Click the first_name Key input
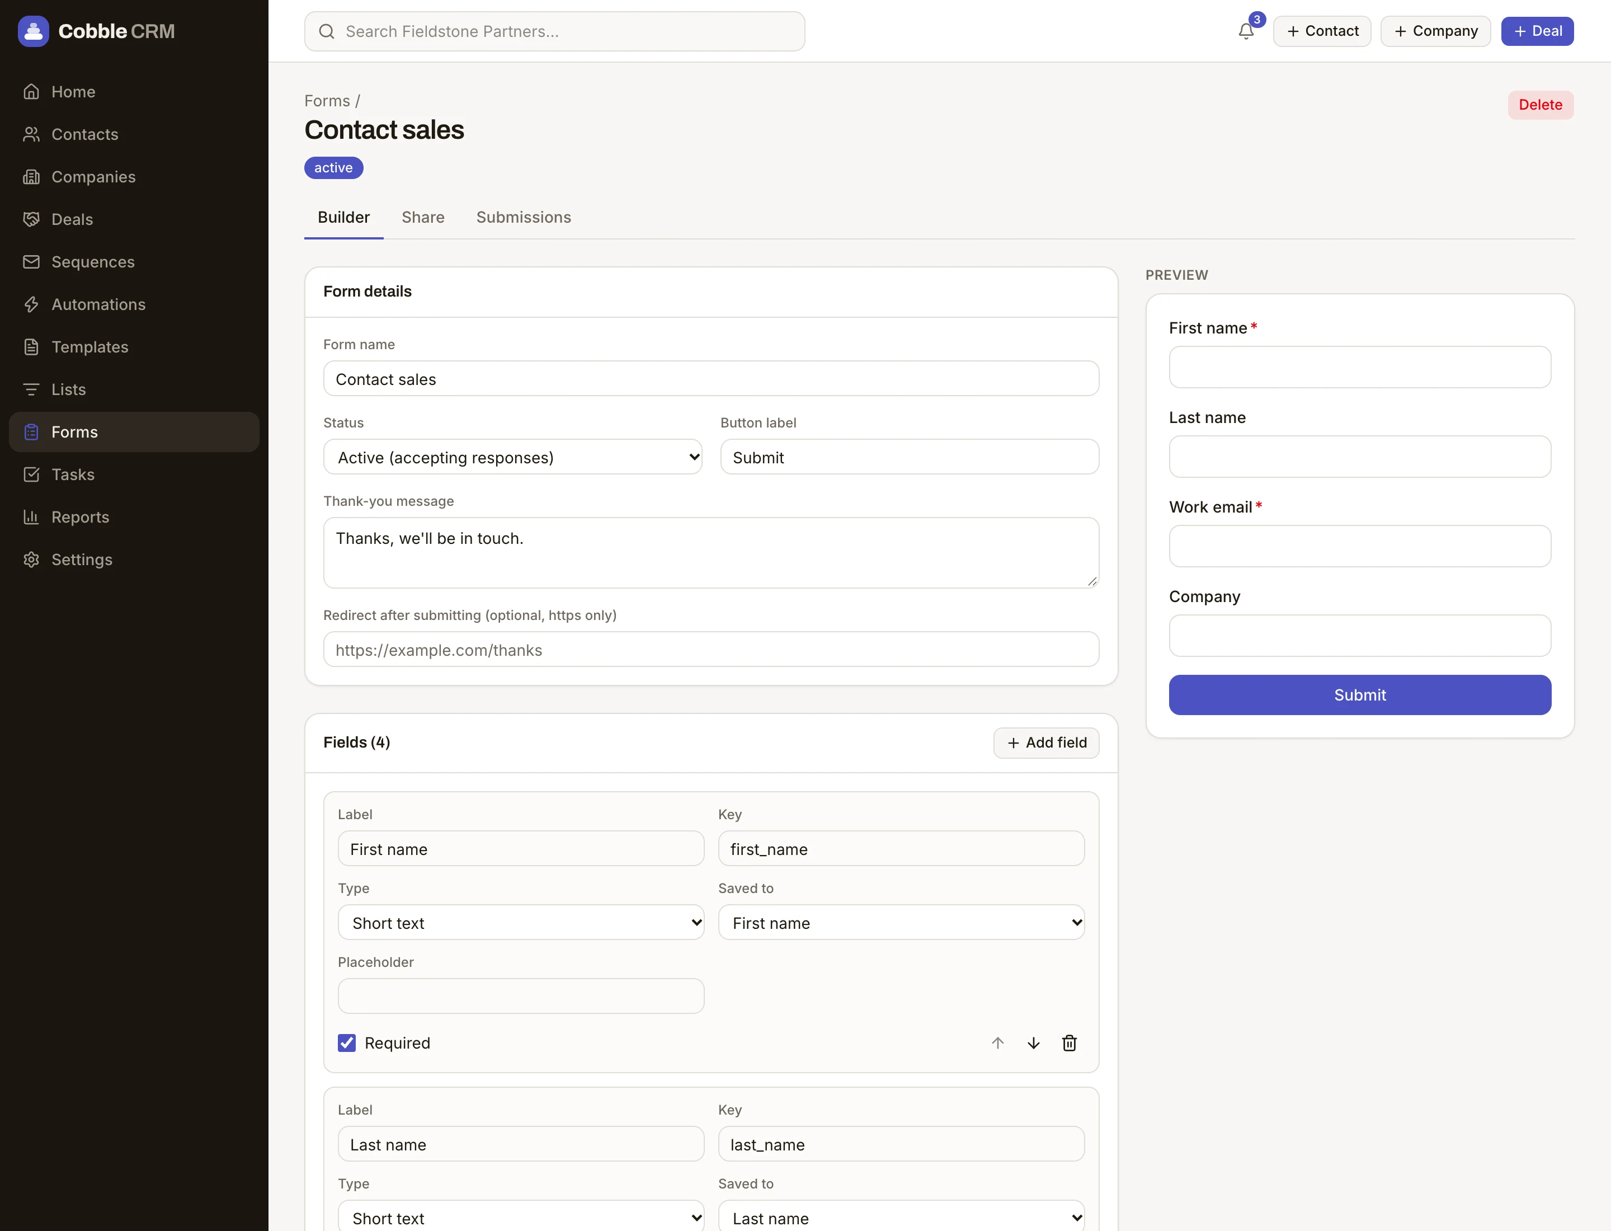This screenshot has width=1611, height=1231. pos(901,848)
